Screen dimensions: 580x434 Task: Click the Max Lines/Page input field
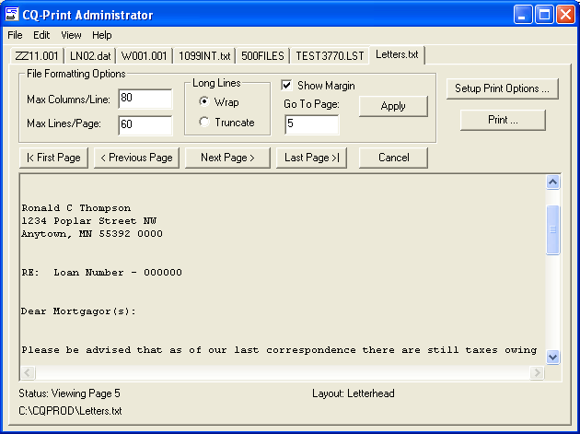click(x=145, y=125)
